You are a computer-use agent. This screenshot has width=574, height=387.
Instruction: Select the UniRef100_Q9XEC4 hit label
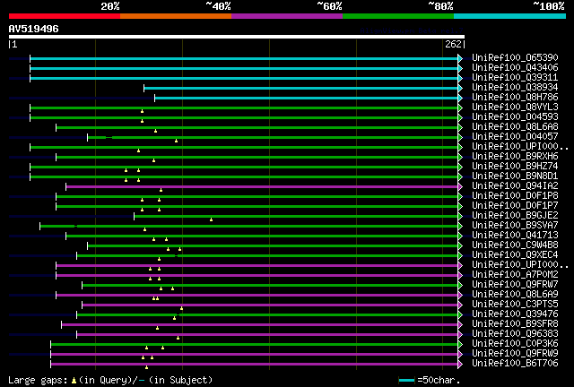(x=515, y=255)
